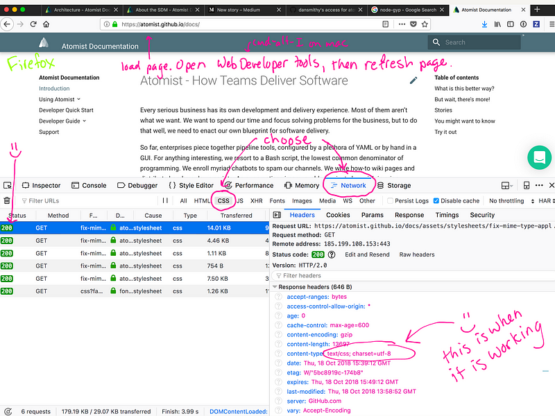The image size is (555, 416).
Task: Bookmark this page with star
Action: coord(425,24)
